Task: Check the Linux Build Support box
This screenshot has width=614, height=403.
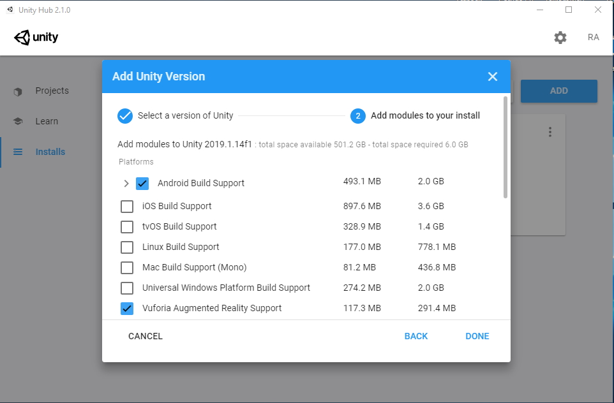Action: 127,247
